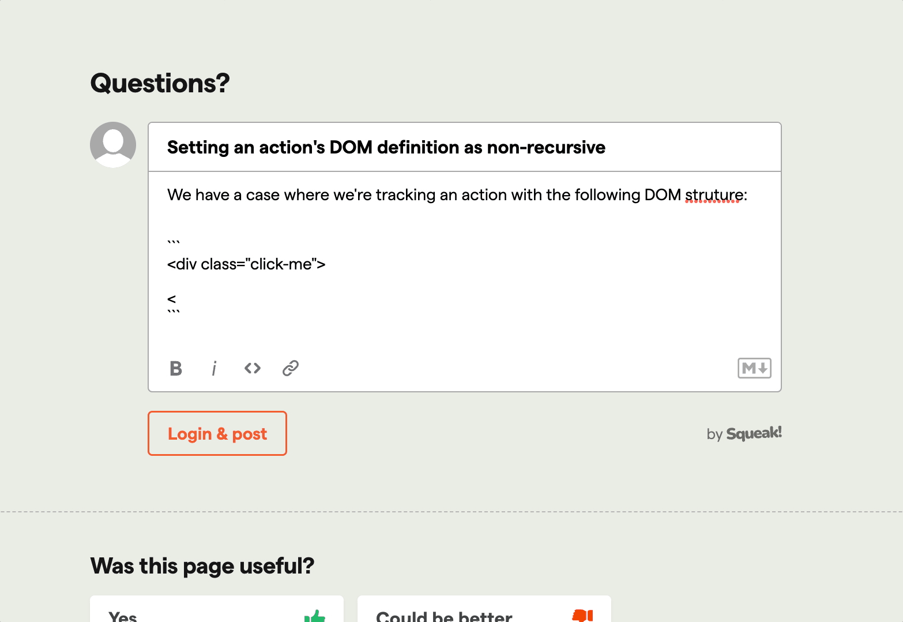Viewport: 903px width, 622px height.
Task: Click the grey user avatar
Action: 113,145
